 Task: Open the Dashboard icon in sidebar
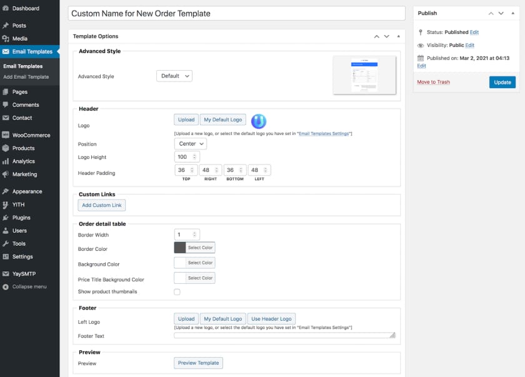[6, 8]
